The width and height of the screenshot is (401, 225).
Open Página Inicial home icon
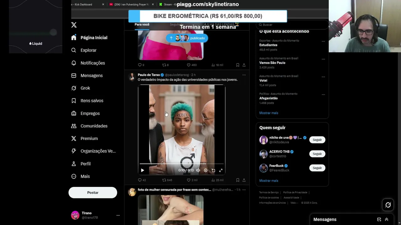click(74, 37)
